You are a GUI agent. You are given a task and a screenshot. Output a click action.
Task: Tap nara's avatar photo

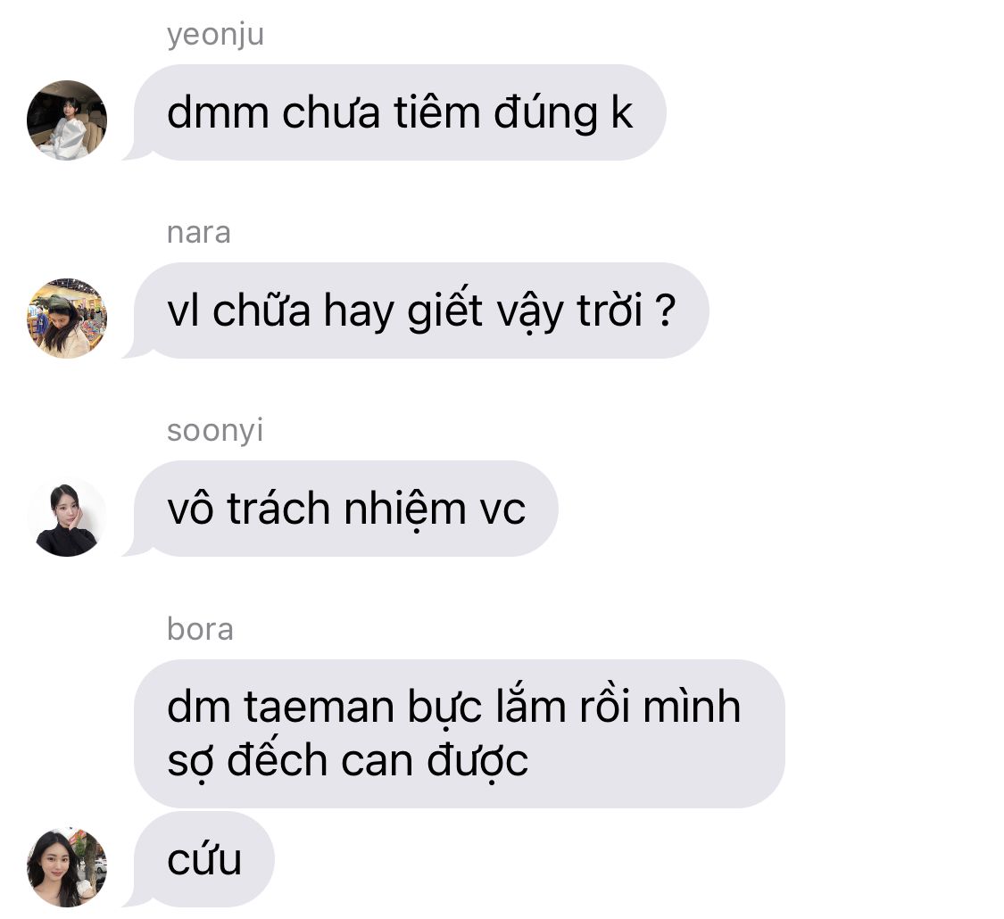[x=67, y=318]
